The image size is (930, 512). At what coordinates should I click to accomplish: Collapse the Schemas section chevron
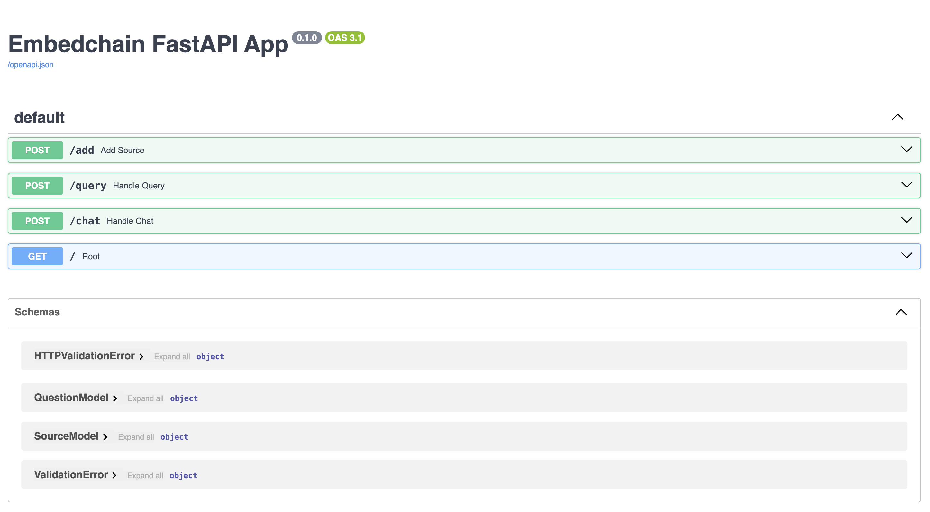[901, 312]
